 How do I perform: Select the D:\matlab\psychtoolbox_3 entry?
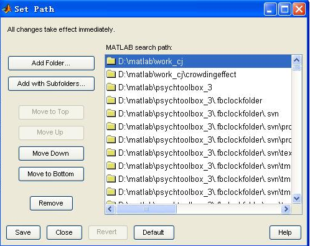pos(198,87)
